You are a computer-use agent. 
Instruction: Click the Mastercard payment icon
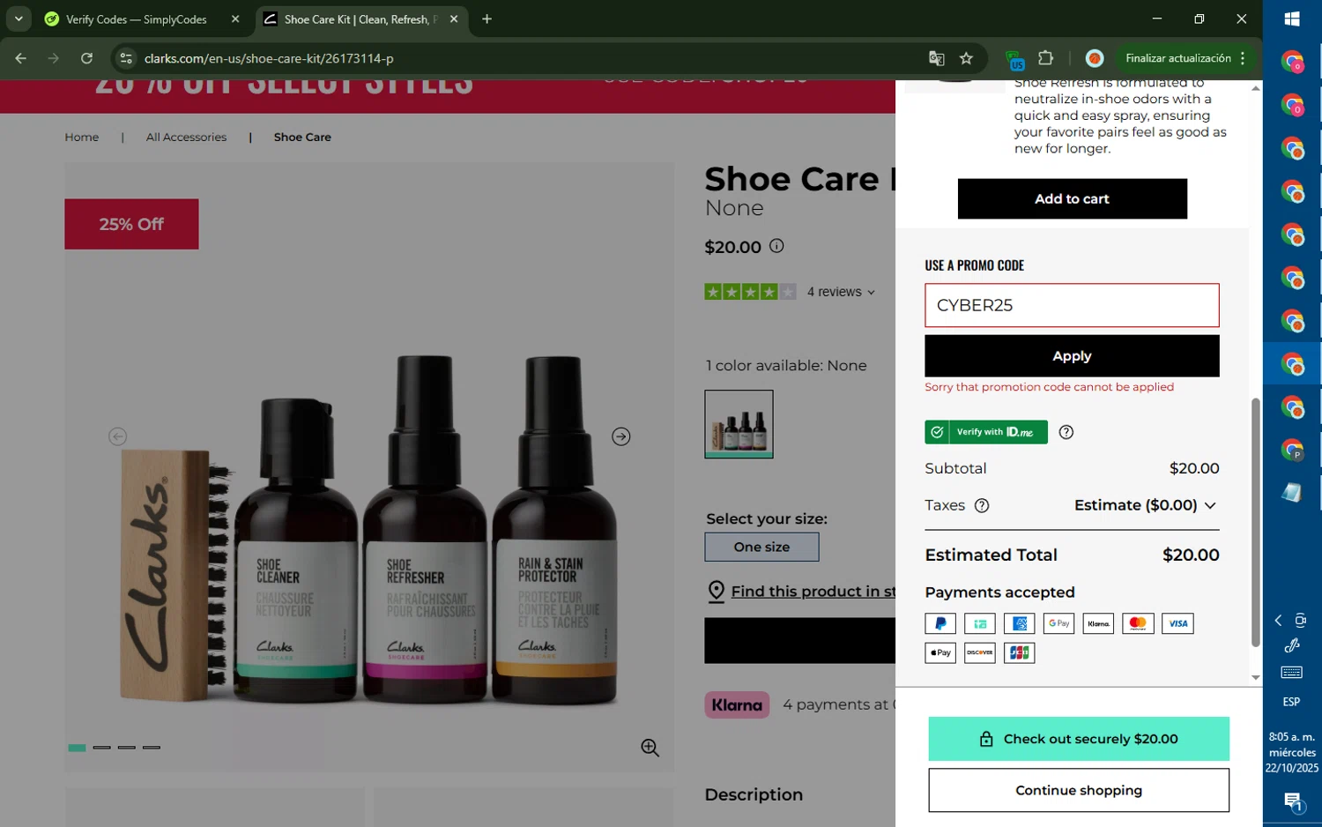point(1138,623)
